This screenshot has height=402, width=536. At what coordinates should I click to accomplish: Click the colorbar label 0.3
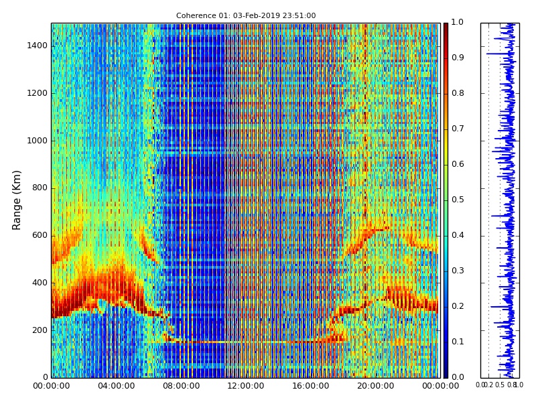(x=458, y=271)
